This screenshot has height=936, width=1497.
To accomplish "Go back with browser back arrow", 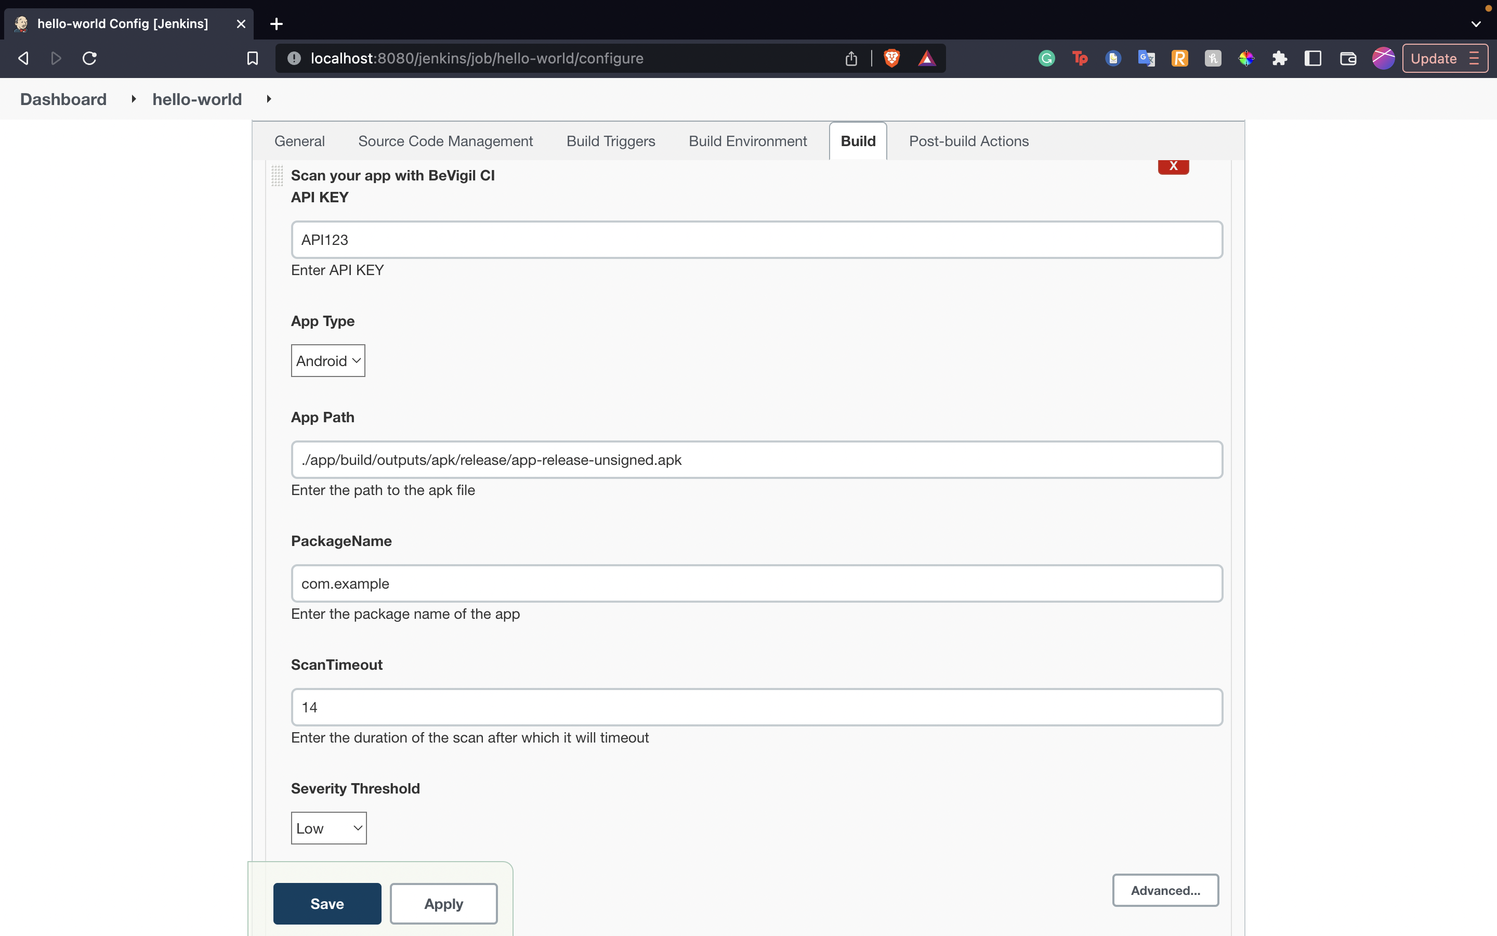I will (23, 58).
